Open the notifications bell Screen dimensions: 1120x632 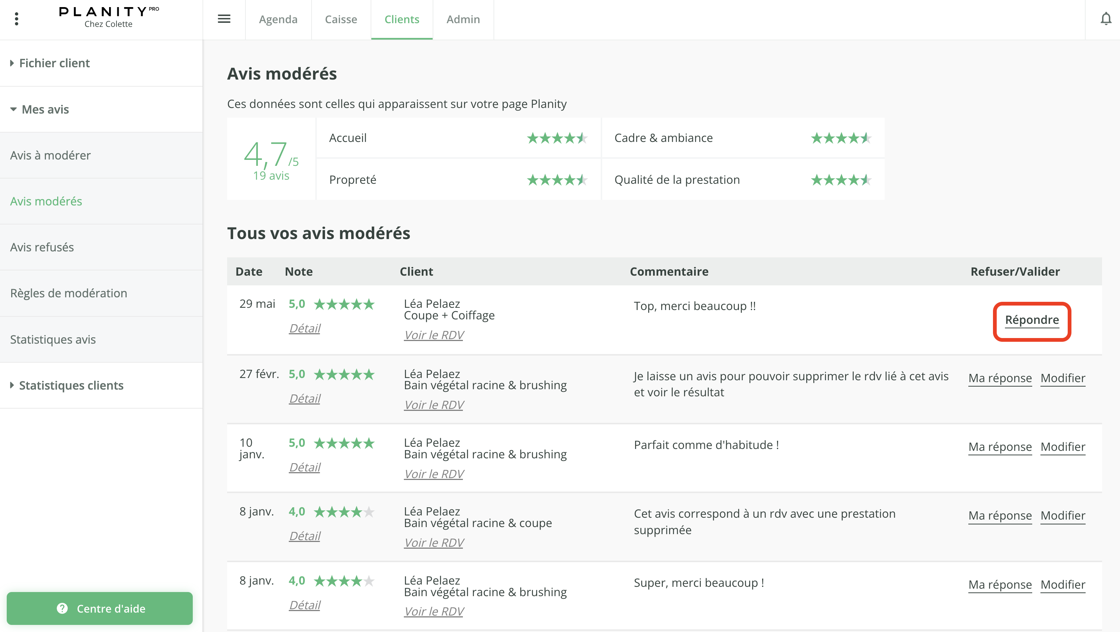coord(1106,19)
